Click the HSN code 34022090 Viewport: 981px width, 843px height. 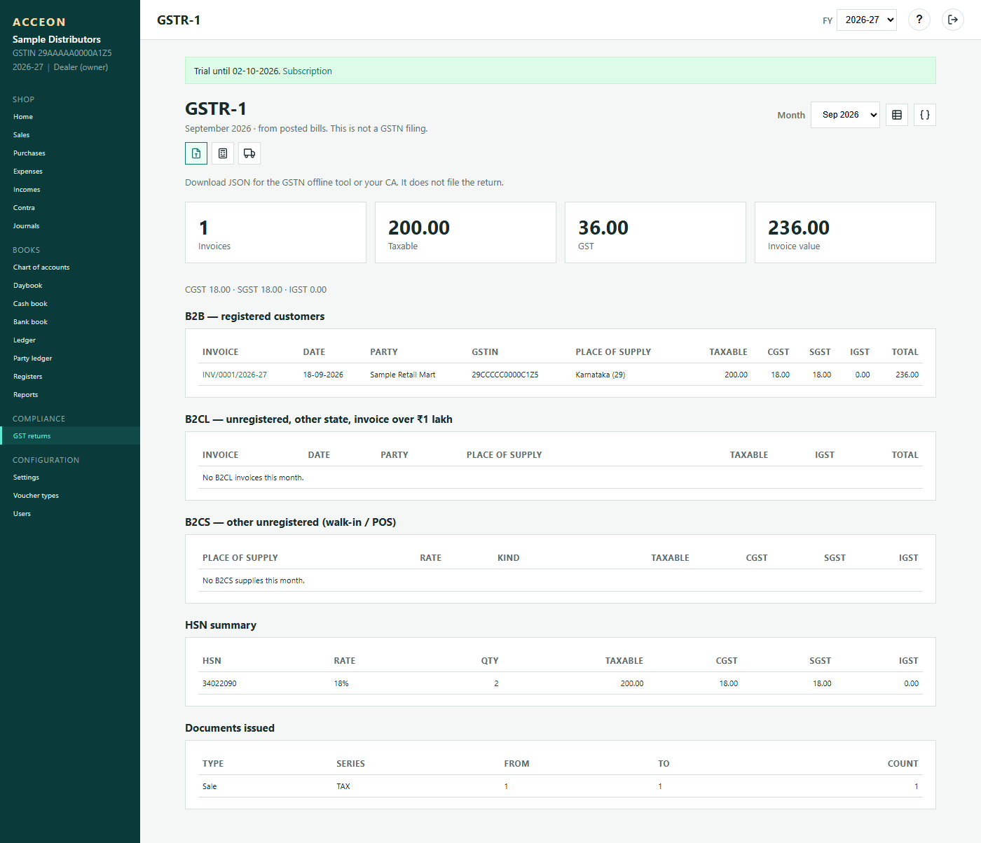point(219,683)
